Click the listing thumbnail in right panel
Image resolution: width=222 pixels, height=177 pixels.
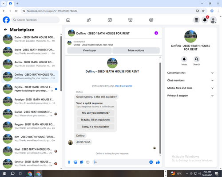[190, 36]
